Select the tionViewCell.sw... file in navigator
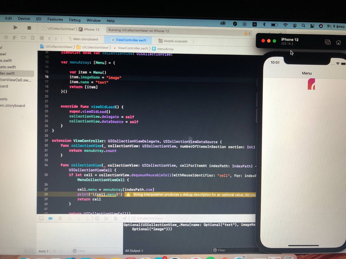Screen dimensions: 346x259 pos(16,80)
